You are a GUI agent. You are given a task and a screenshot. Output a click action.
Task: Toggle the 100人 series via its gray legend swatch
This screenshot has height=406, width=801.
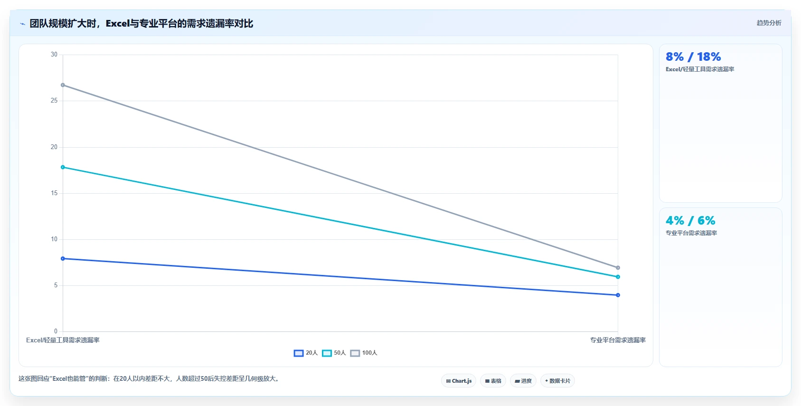click(355, 353)
